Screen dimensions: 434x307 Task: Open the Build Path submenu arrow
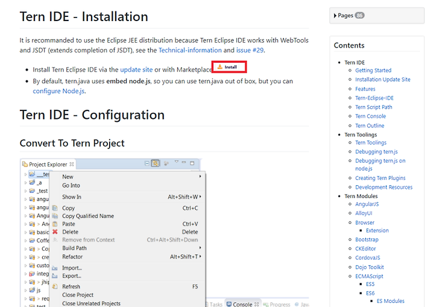pos(200,248)
